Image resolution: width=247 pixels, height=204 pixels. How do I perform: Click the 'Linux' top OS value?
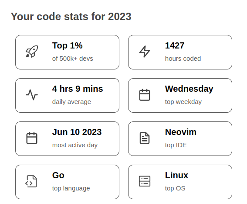click(x=176, y=176)
